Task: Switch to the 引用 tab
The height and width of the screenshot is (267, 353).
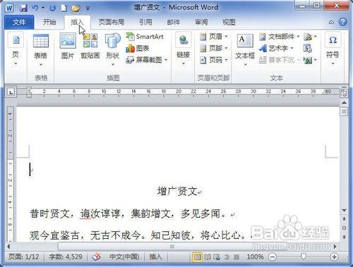Action: 145,23
